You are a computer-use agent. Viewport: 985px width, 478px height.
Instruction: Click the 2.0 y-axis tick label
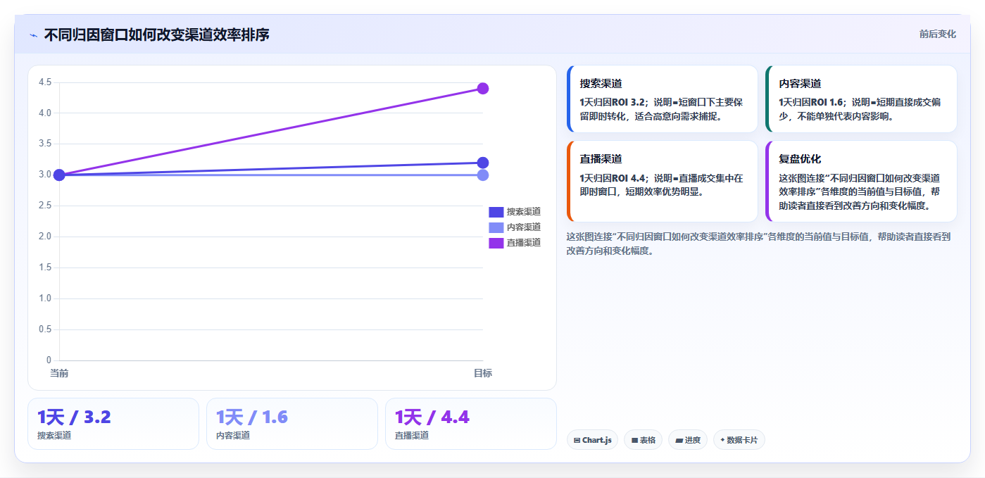(x=45, y=237)
